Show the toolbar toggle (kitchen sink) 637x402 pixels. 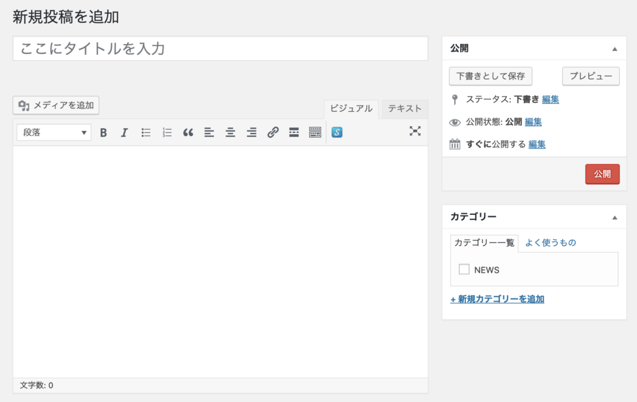(315, 132)
